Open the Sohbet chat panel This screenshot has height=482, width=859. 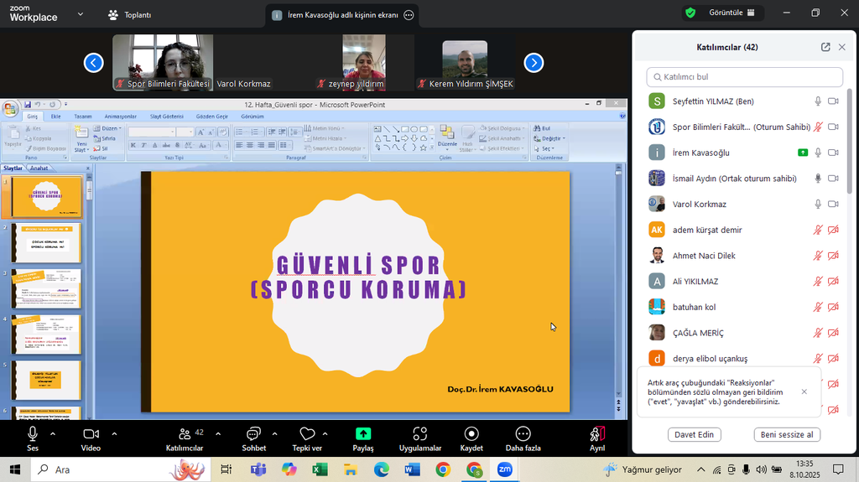click(x=253, y=434)
